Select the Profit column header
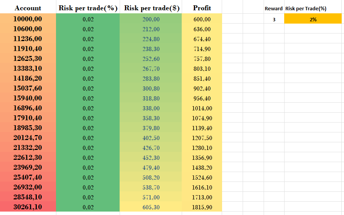This screenshot has height=215, width=344. point(202,8)
